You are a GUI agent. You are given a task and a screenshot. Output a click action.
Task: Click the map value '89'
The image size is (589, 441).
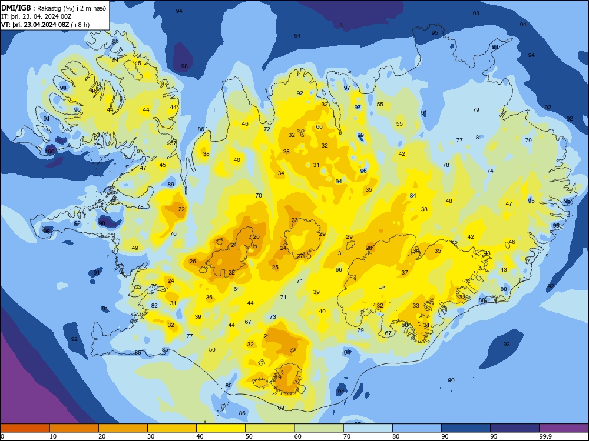tap(171, 185)
